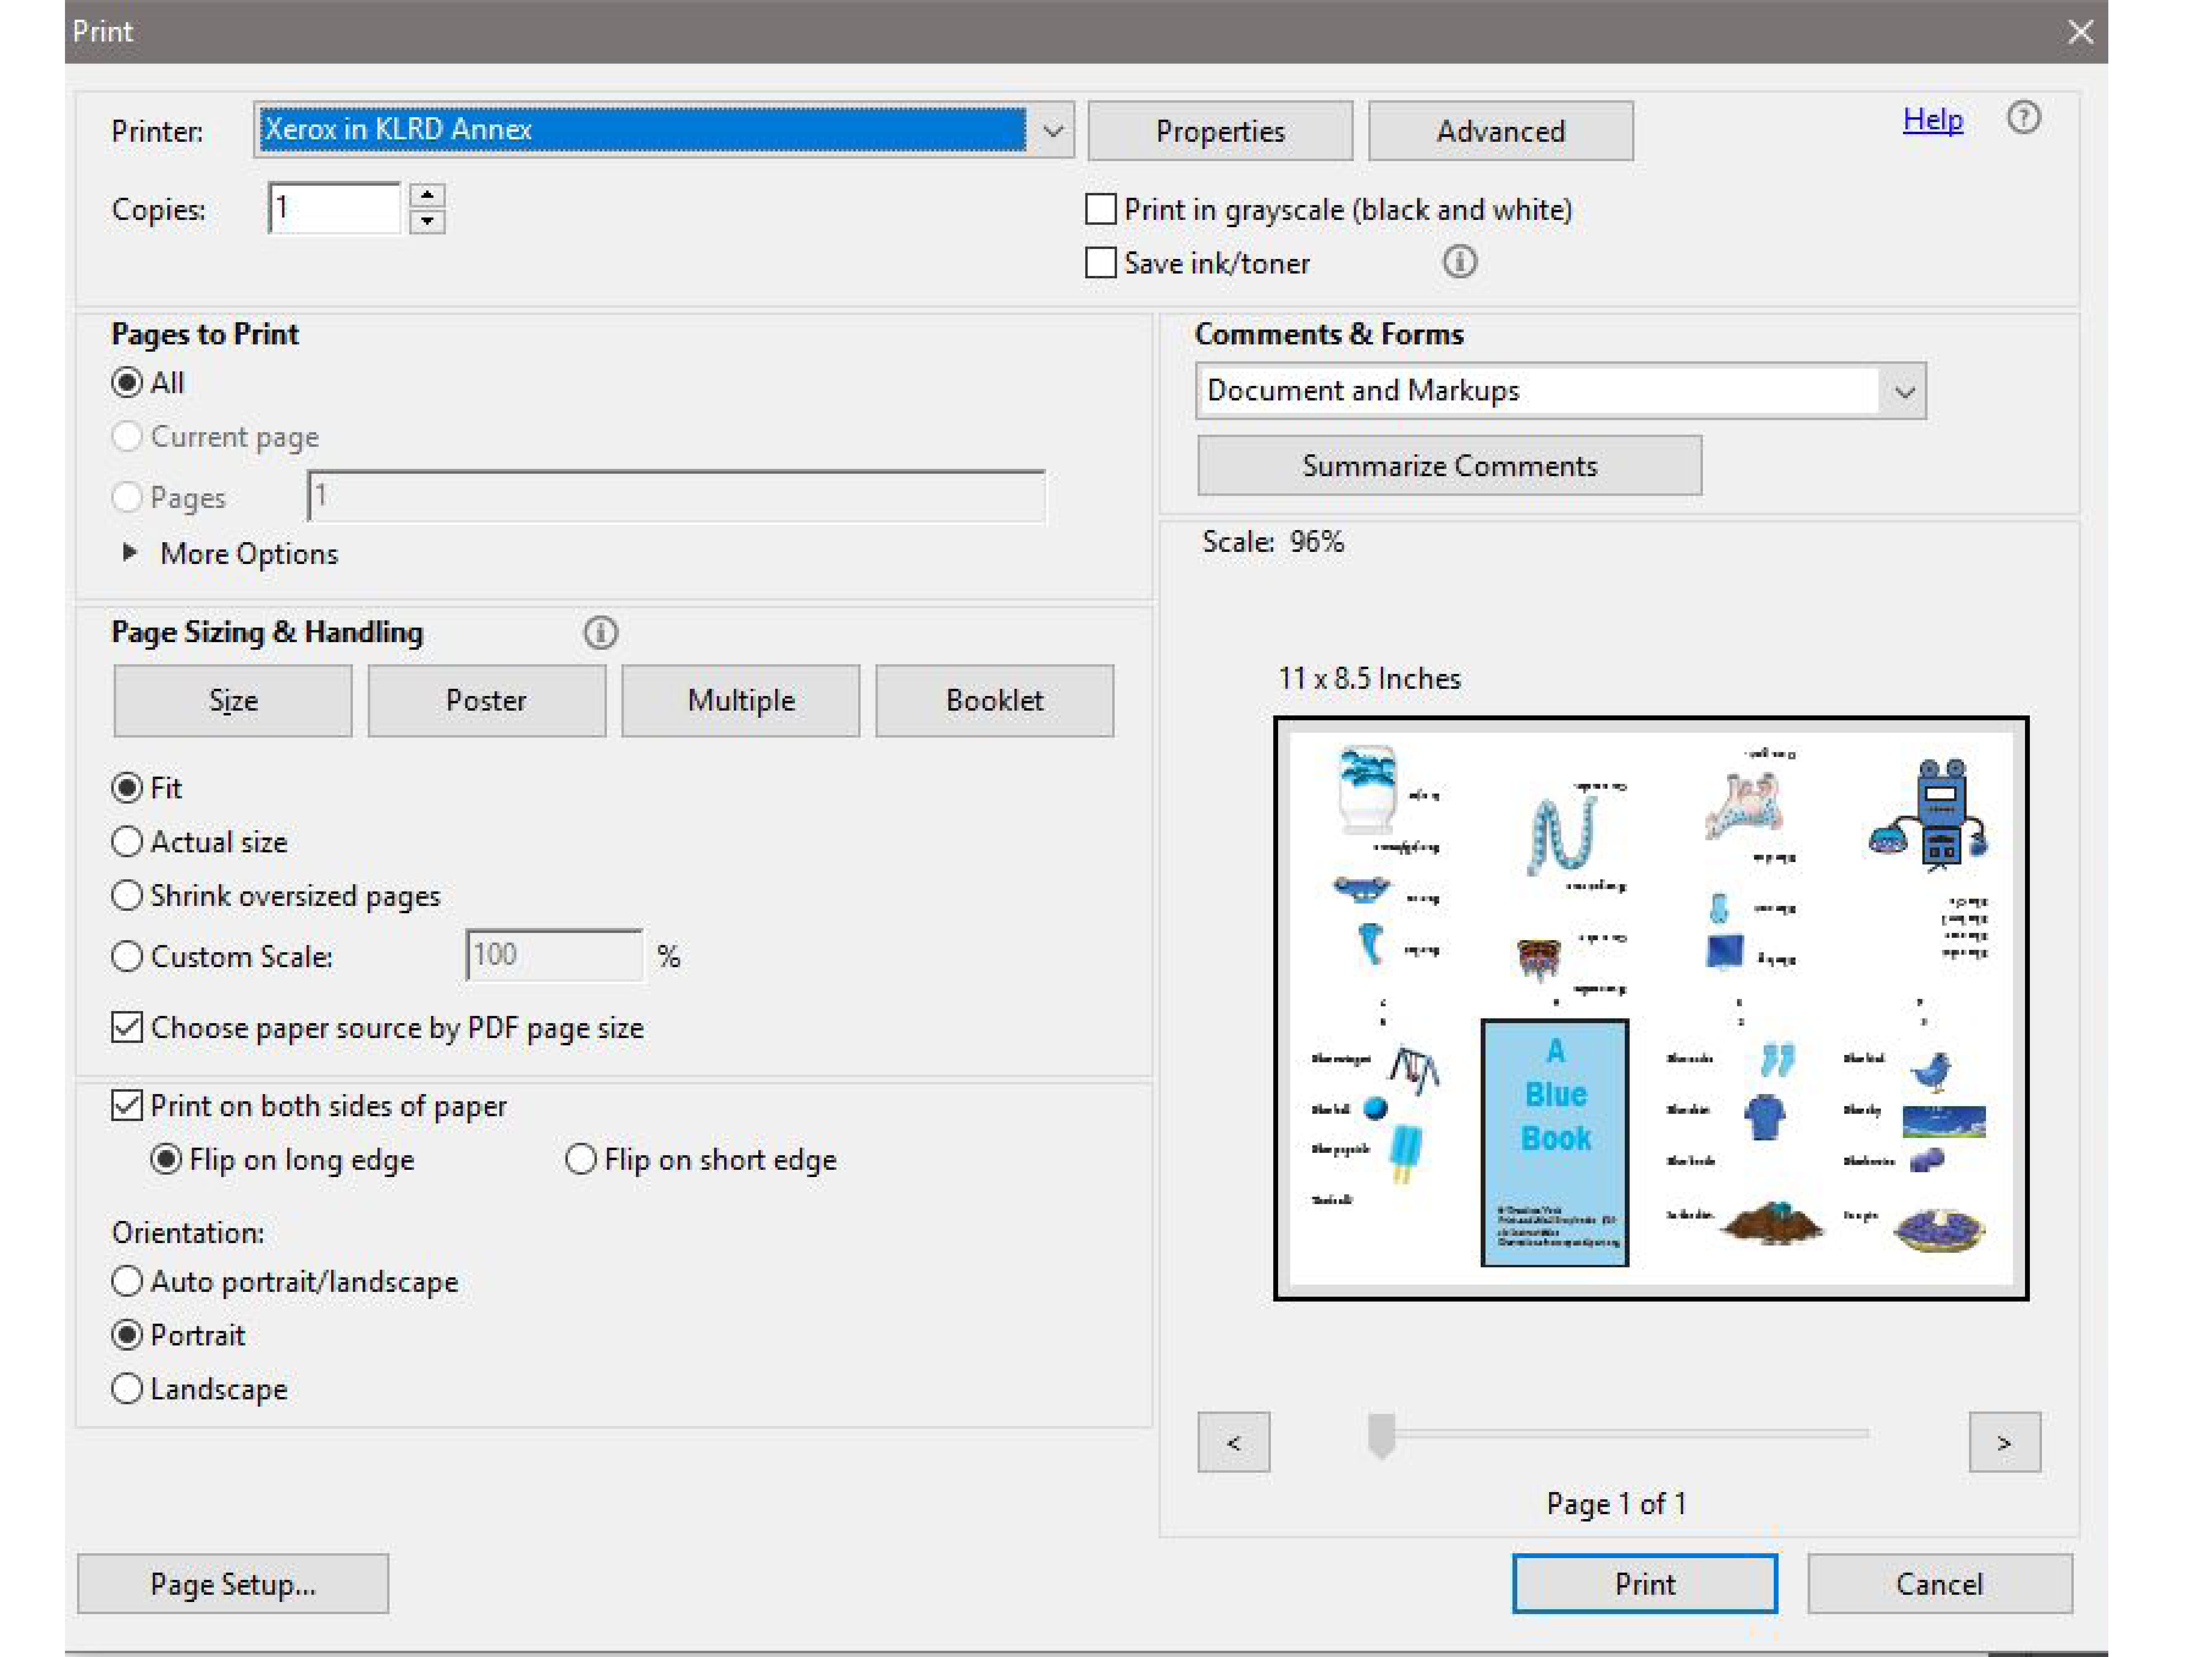Image resolution: width=2212 pixels, height=1657 pixels.
Task: Select the All pages radio button
Action: tap(127, 382)
